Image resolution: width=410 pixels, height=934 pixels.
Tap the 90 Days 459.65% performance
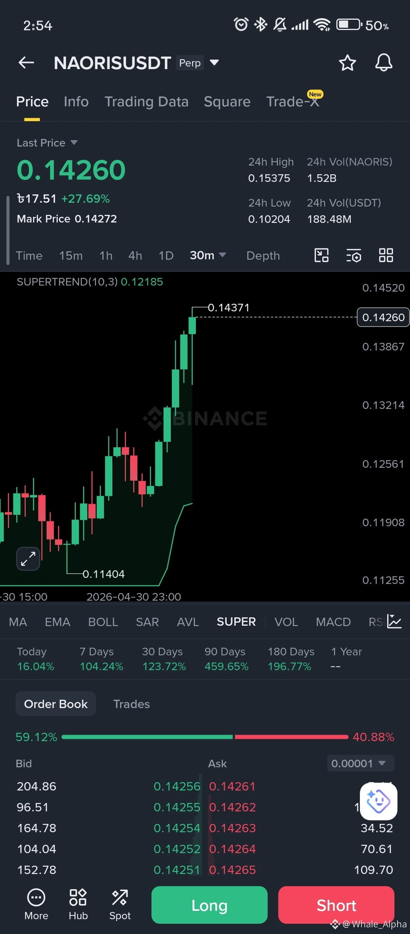226,659
